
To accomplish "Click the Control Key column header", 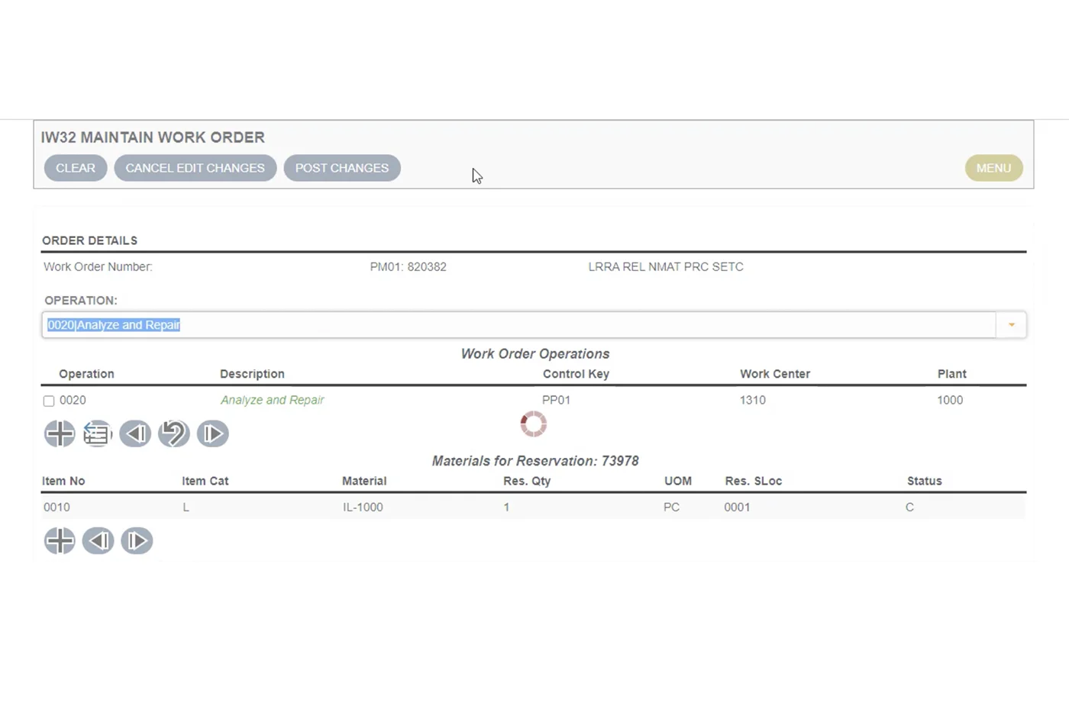I will click(x=576, y=374).
